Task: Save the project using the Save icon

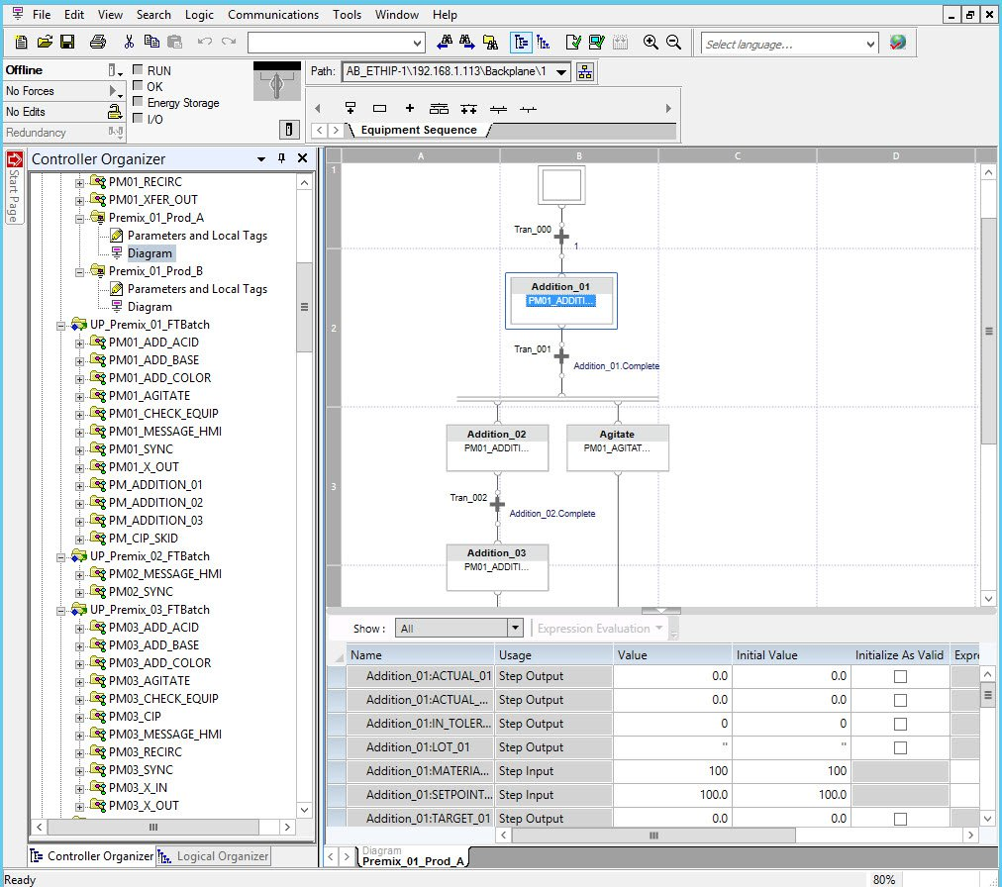Action: tap(66, 43)
